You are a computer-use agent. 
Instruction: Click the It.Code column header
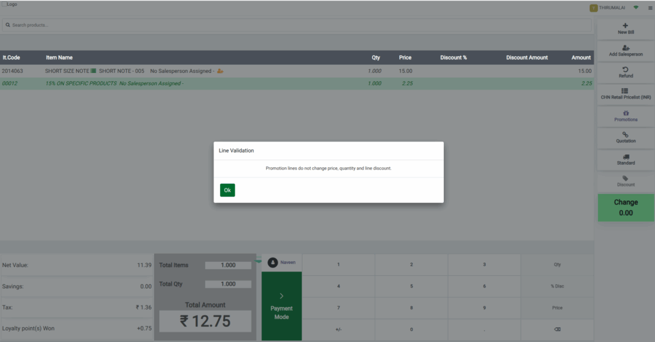(x=12, y=58)
